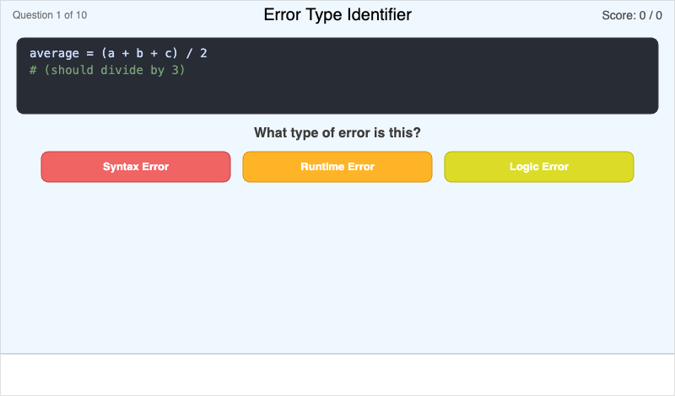
Task: Click the blank white panel at bottom
Action: click(337, 374)
